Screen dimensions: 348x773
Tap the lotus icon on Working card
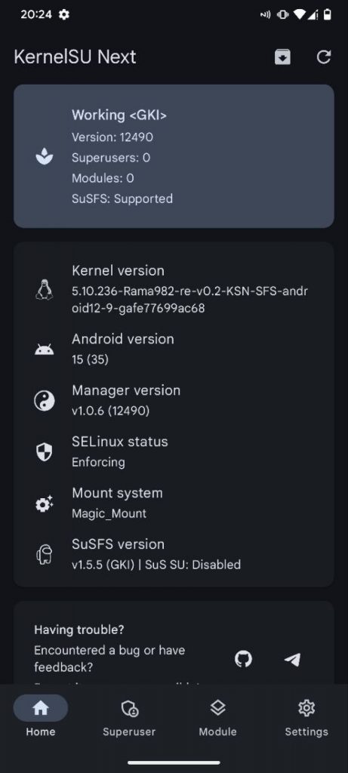click(x=45, y=157)
